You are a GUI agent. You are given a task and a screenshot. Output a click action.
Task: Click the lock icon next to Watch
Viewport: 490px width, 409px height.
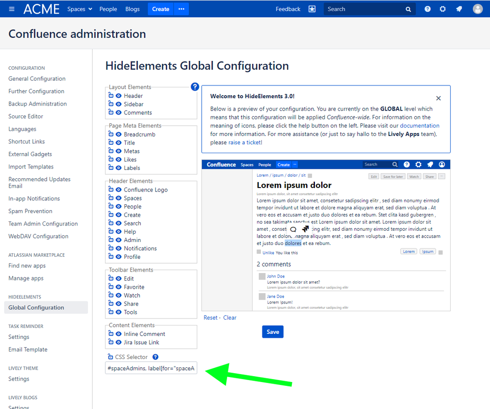(x=111, y=295)
